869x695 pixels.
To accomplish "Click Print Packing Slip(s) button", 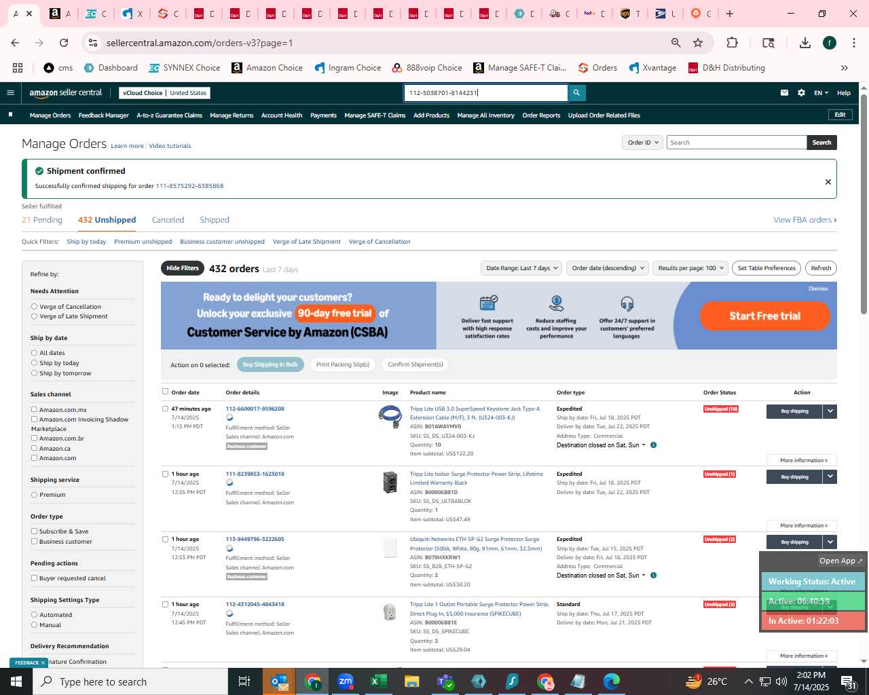I will 343,364.
